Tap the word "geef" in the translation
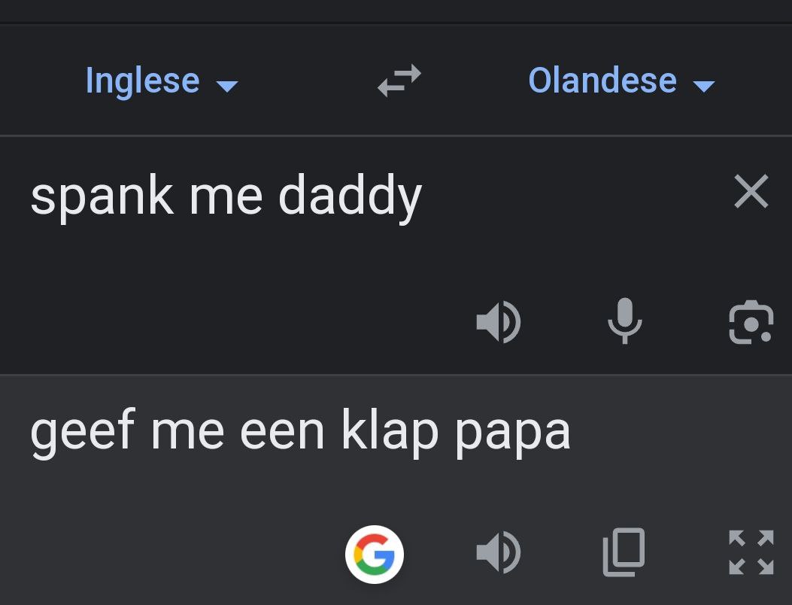Image resolution: width=792 pixels, height=605 pixels. (83, 433)
